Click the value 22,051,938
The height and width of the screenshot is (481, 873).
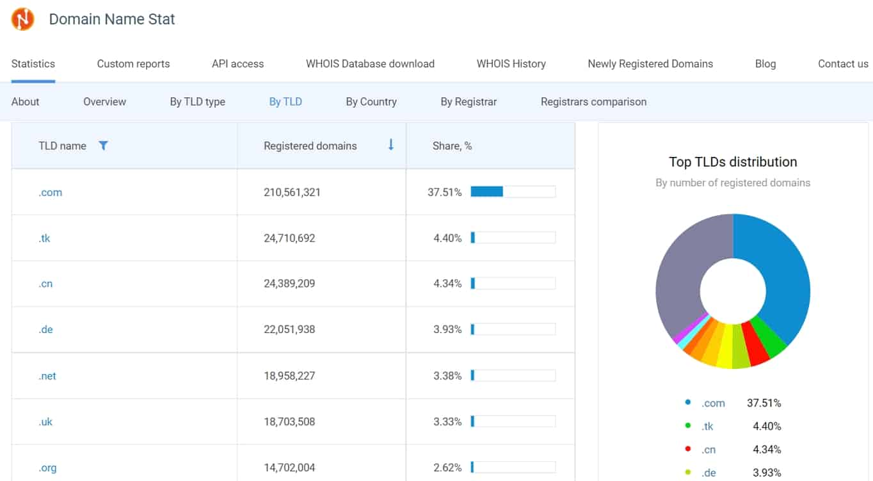click(289, 329)
